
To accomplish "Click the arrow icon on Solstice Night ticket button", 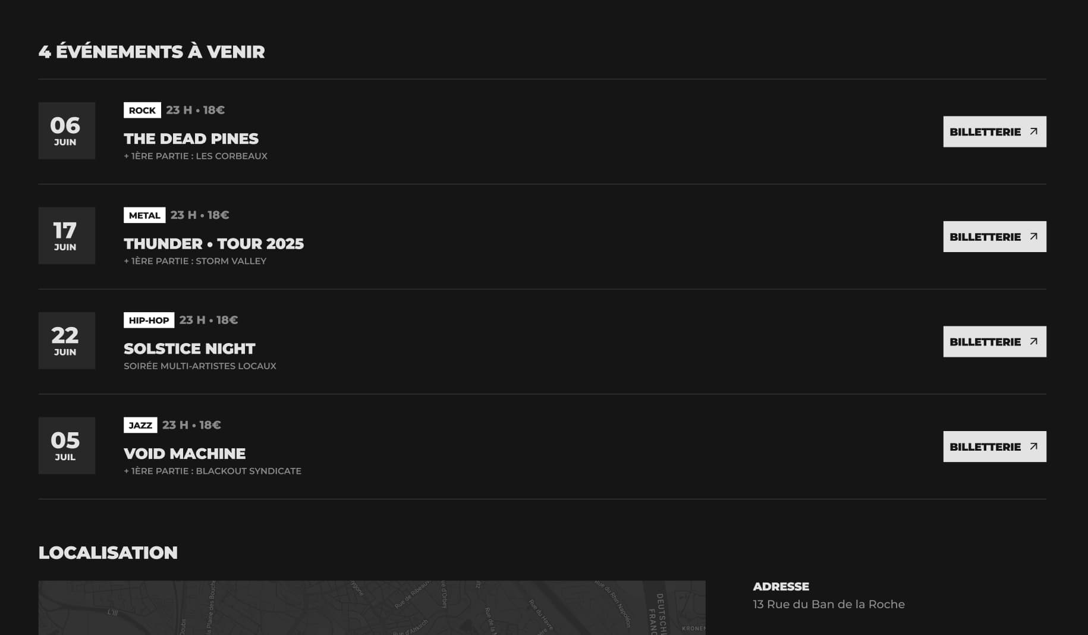I will click(x=1033, y=341).
